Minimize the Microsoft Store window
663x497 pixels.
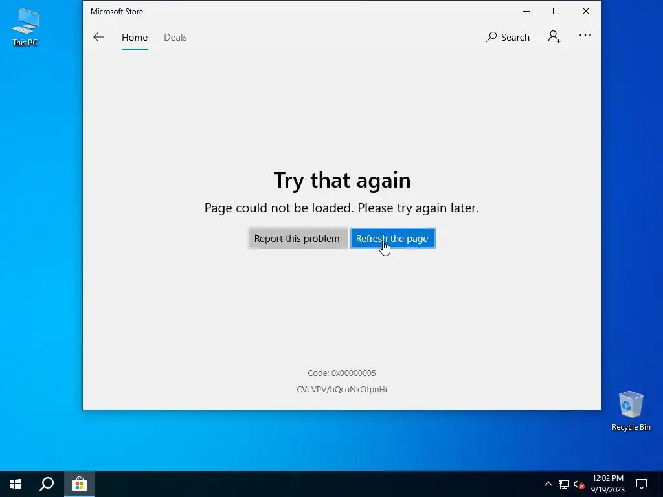pyautogui.click(x=526, y=12)
